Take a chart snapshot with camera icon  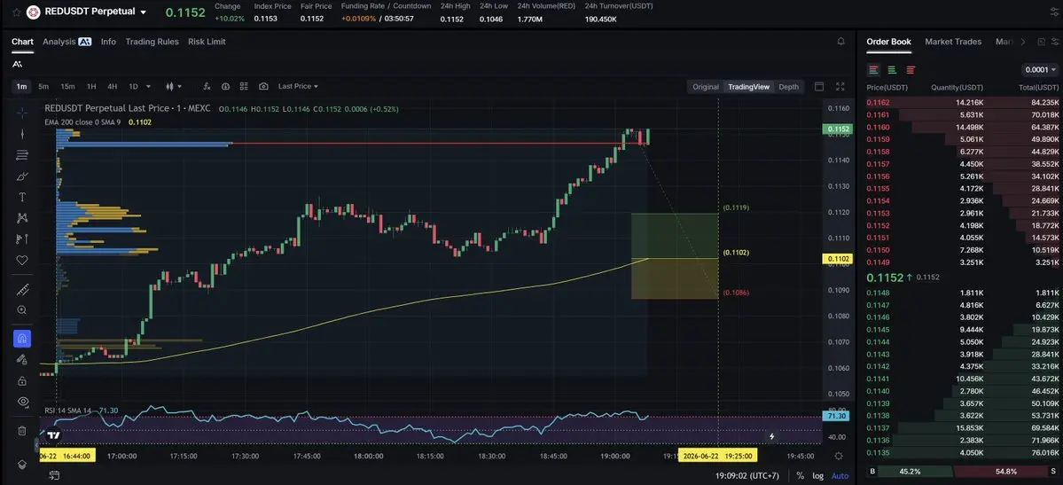pos(263,86)
